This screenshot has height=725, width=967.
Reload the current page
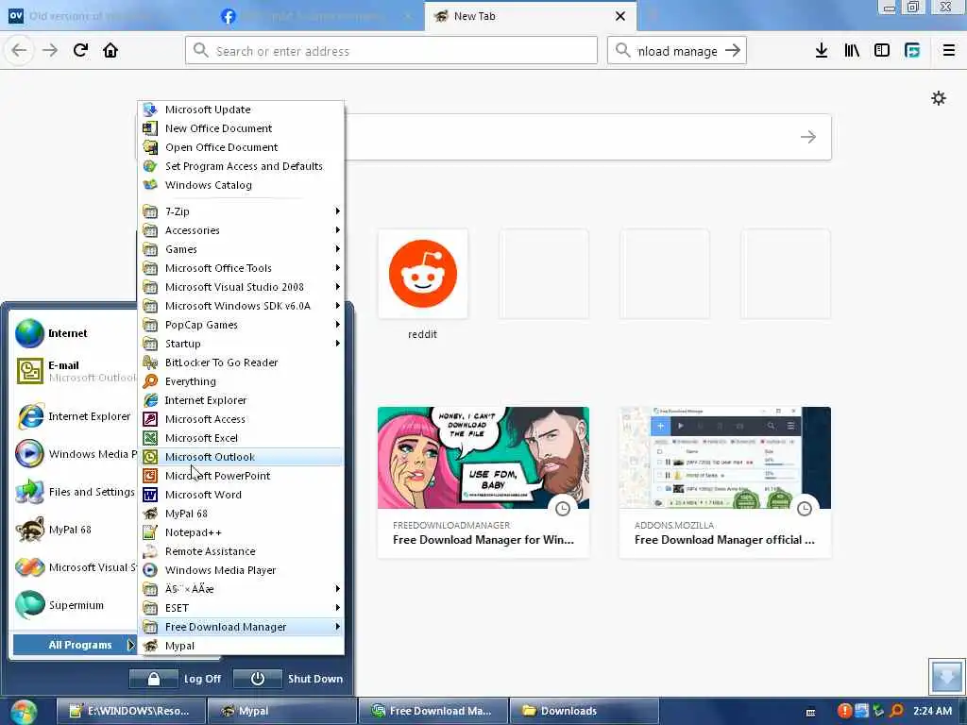(x=80, y=51)
